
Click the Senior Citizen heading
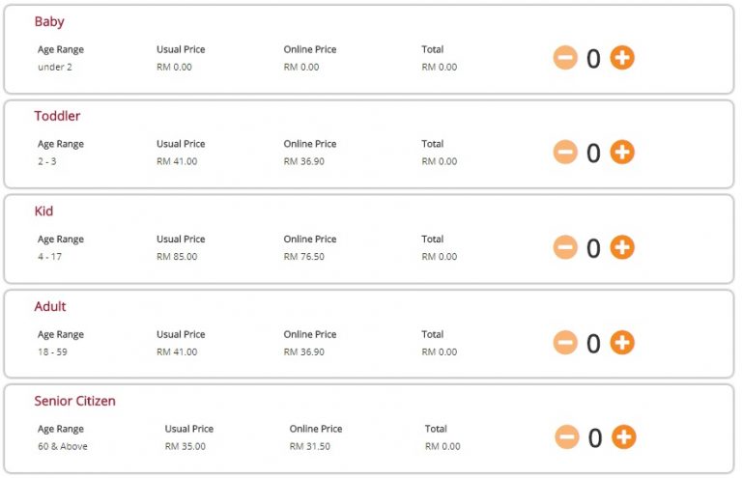point(74,401)
